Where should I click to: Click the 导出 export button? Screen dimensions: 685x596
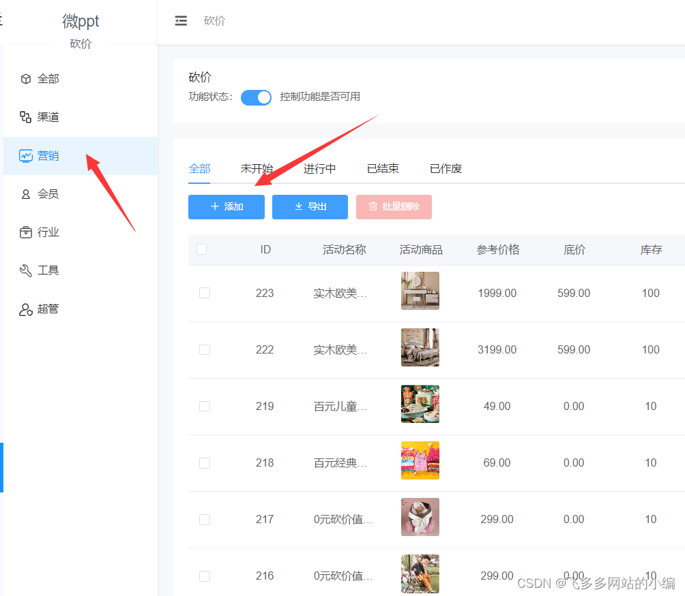click(310, 206)
